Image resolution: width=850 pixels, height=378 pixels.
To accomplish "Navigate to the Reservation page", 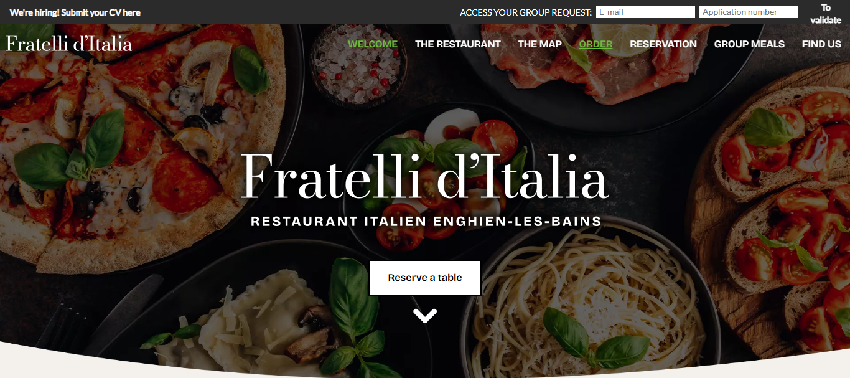I will 663,44.
